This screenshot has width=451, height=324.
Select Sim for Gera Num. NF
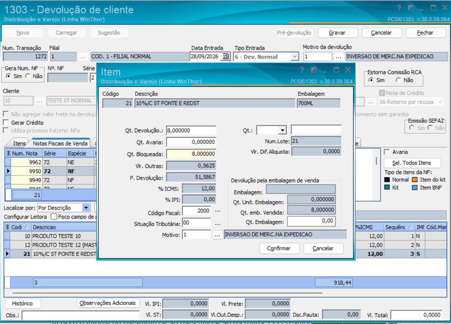tap(9, 76)
